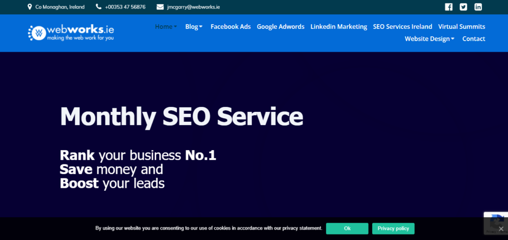508x240 pixels.
Task: Accept cookies with the Ok button
Action: 347,229
